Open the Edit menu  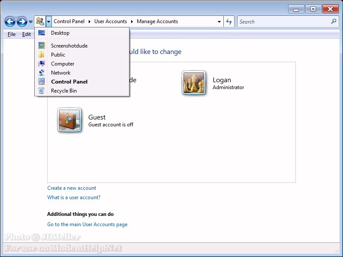pos(27,34)
